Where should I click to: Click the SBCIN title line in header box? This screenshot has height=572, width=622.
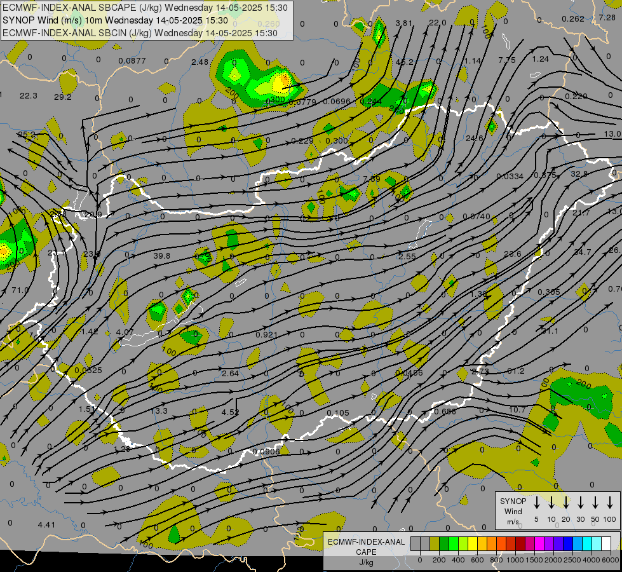[140, 33]
